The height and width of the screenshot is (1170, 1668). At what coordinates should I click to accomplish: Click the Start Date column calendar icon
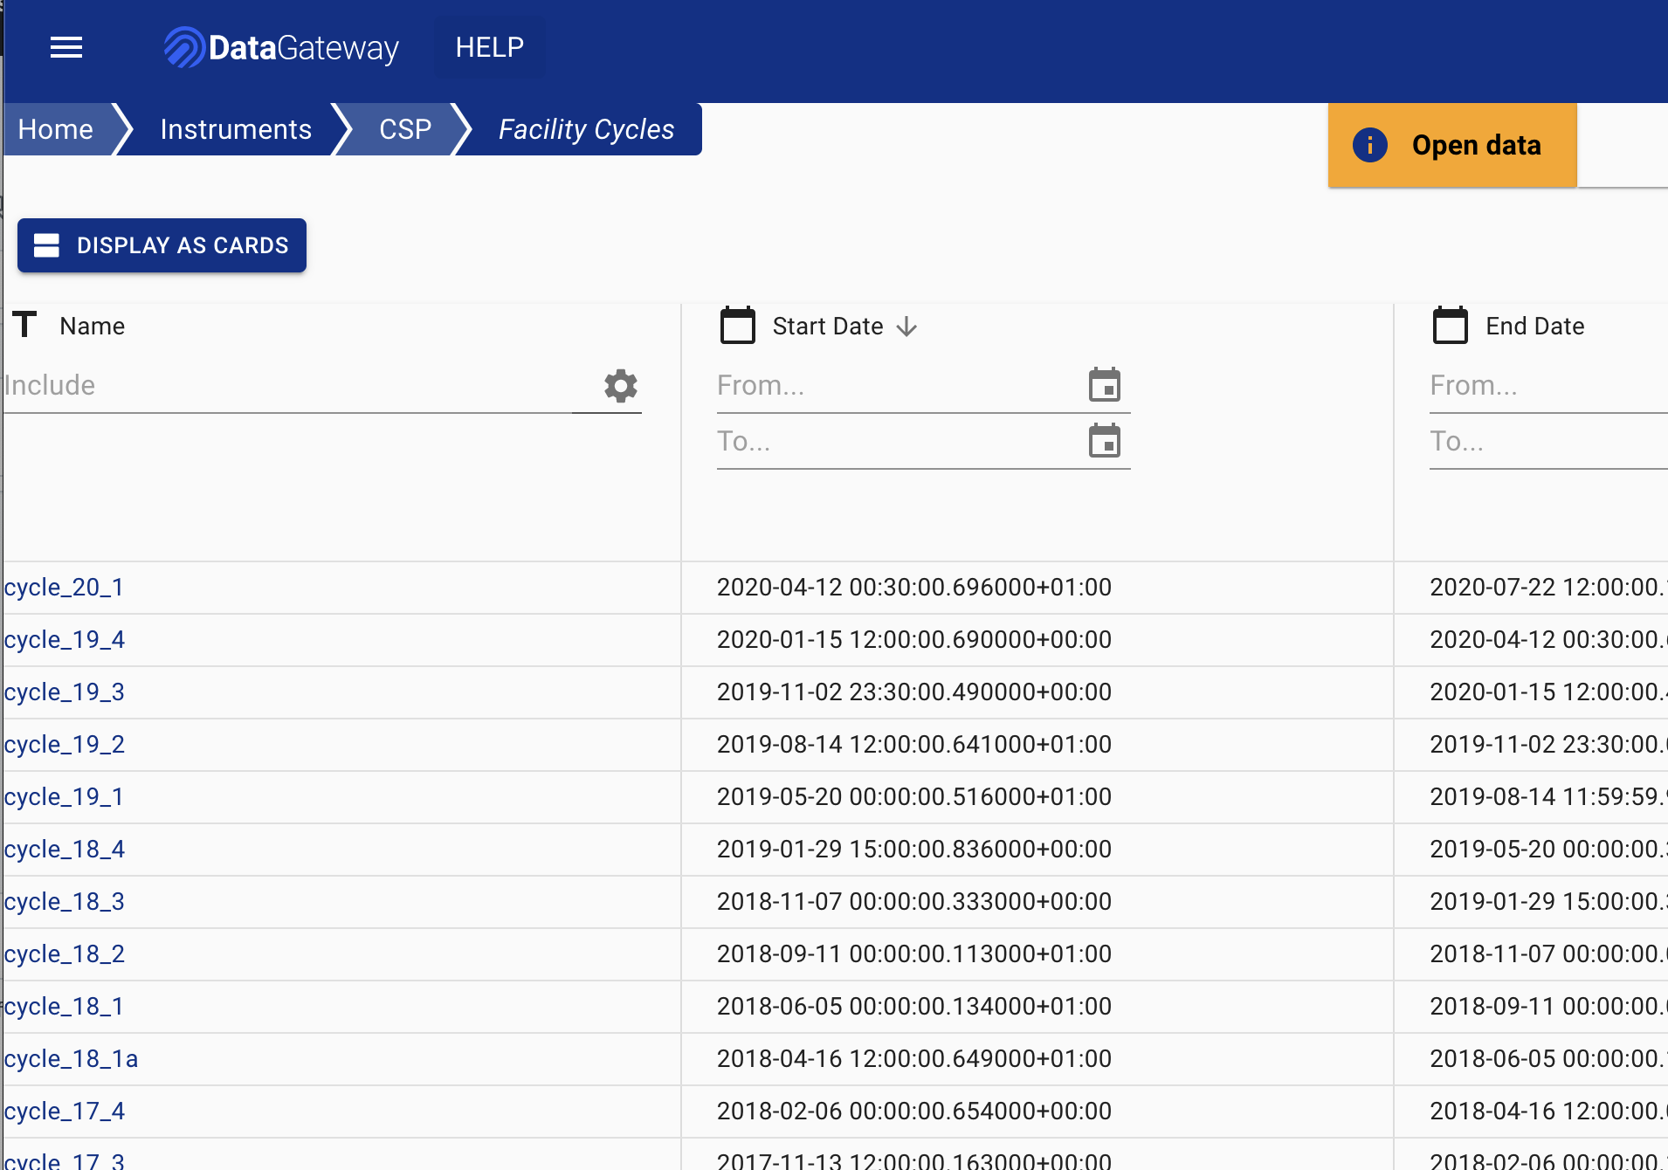737,325
